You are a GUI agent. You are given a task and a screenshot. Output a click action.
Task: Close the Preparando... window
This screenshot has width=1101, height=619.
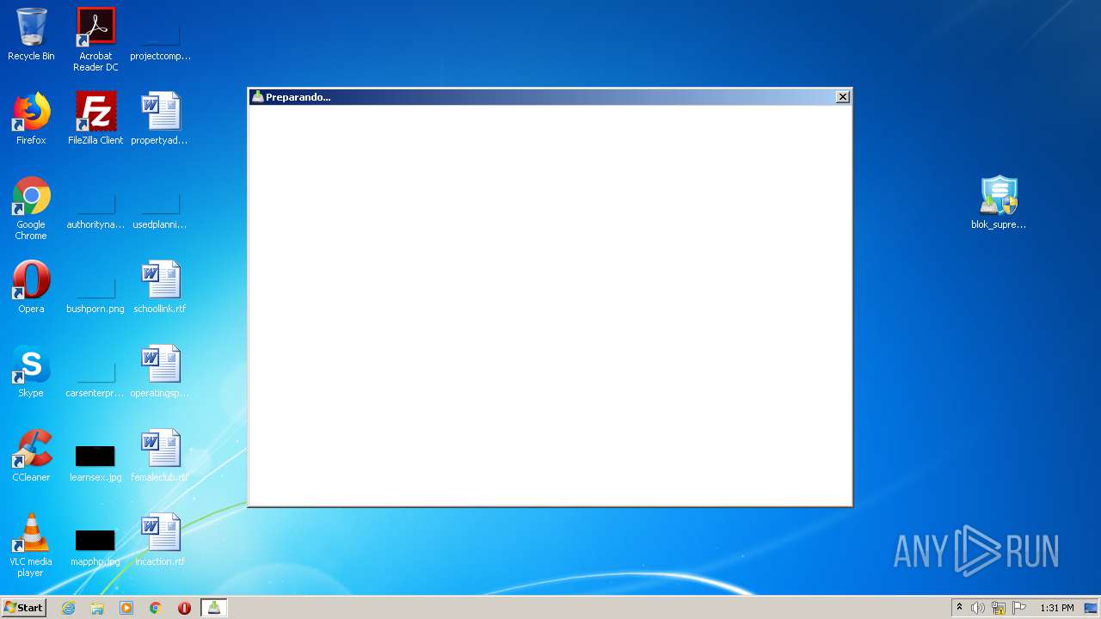click(x=843, y=97)
